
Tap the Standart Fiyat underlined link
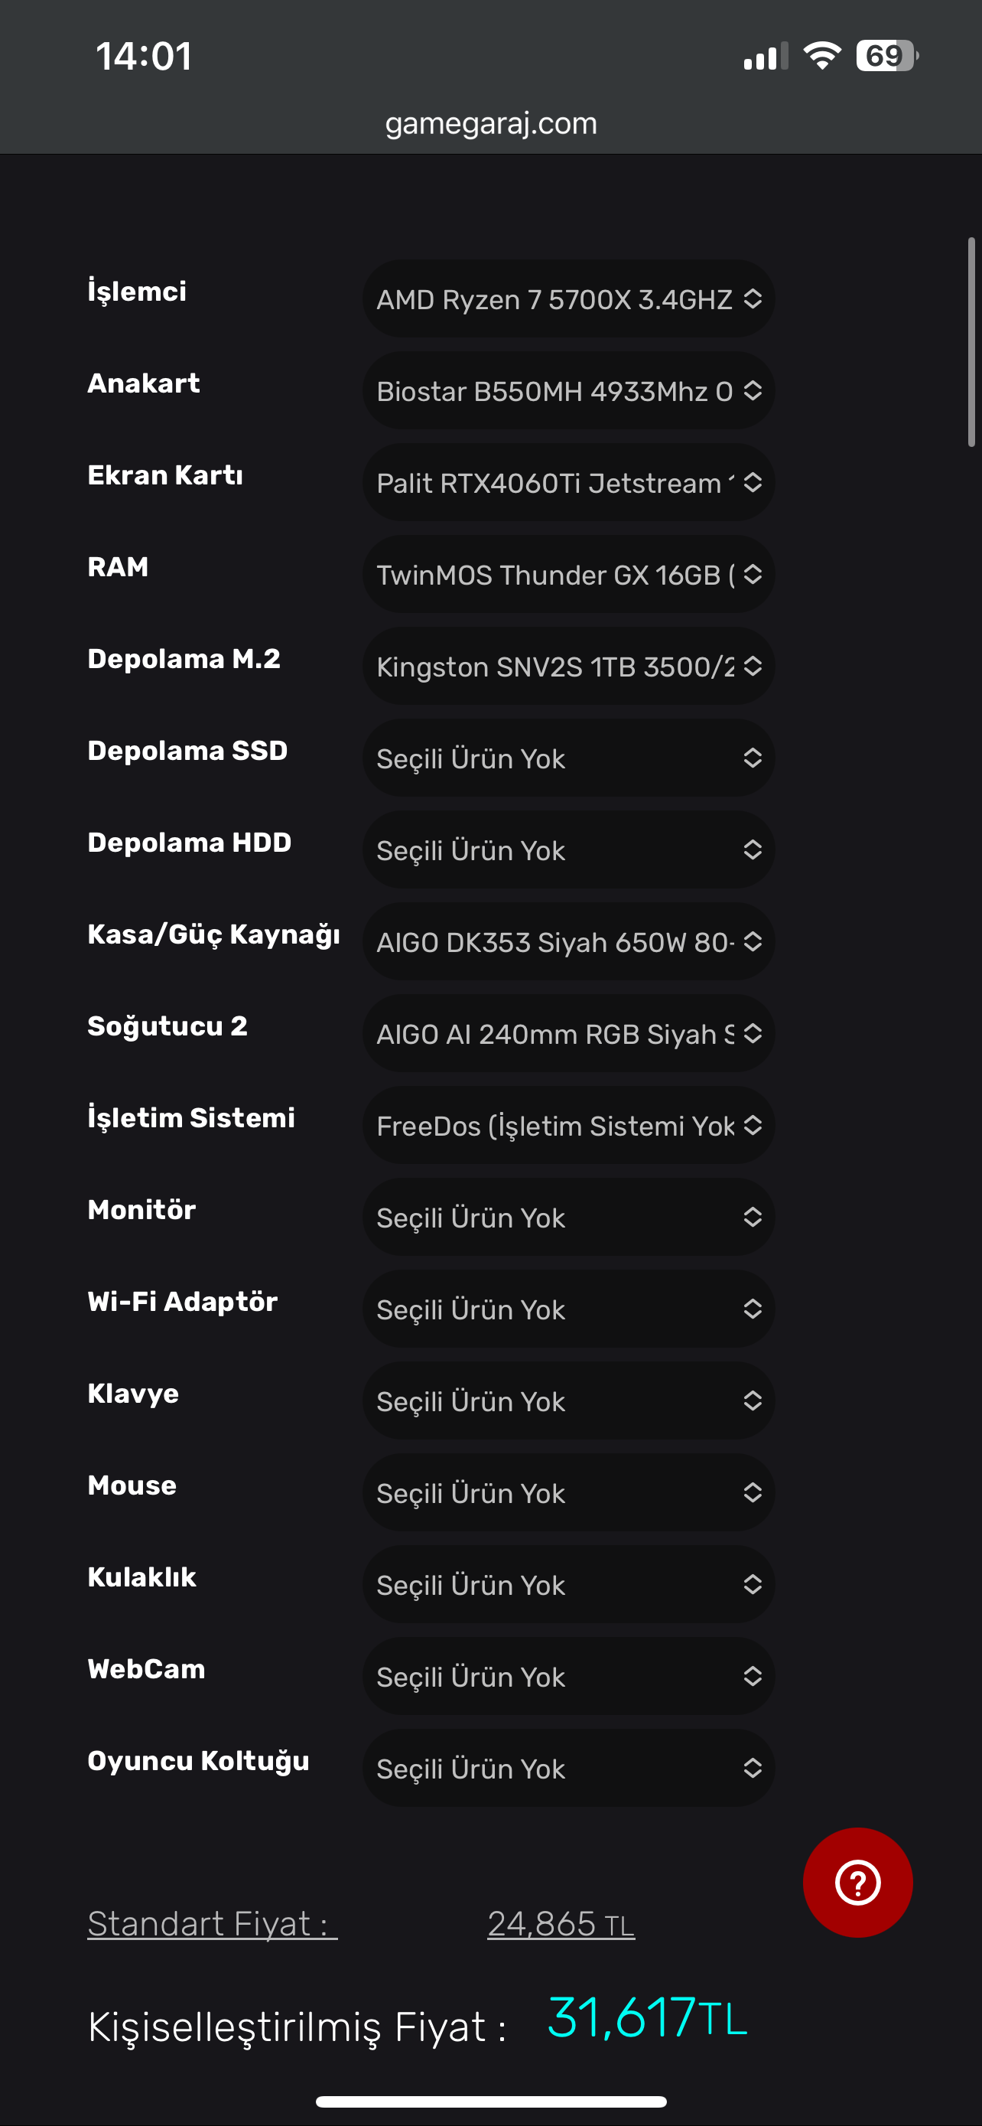(x=212, y=1924)
